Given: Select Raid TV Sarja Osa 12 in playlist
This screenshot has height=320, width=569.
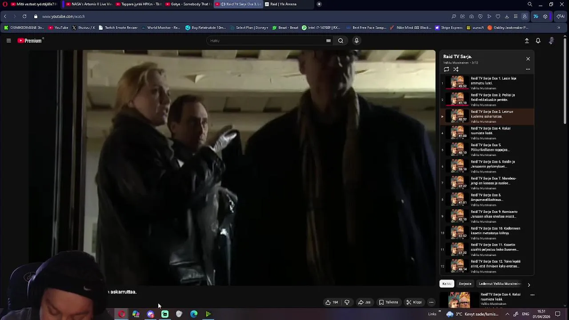Looking at the screenshot, I should 487,266.
